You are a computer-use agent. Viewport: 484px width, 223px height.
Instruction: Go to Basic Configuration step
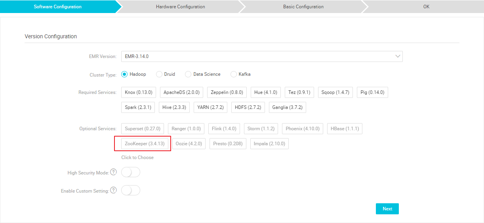(x=303, y=7)
